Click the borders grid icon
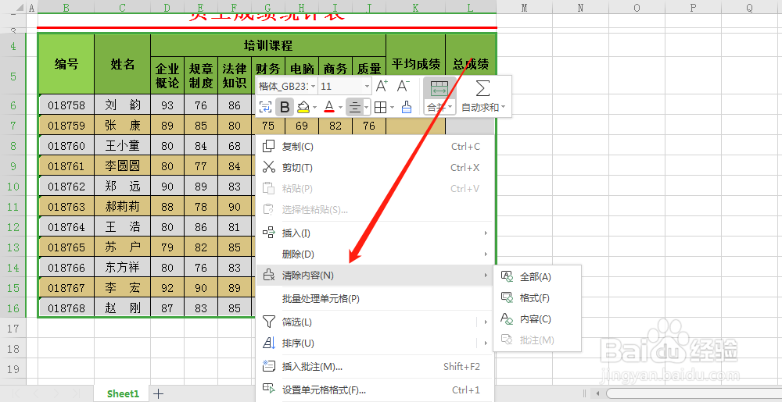This screenshot has width=782, height=402. pos(381,107)
